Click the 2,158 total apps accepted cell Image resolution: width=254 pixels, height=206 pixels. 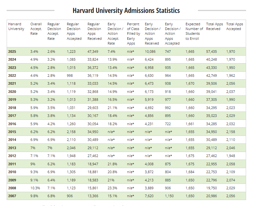pyautogui.click(x=231, y=132)
